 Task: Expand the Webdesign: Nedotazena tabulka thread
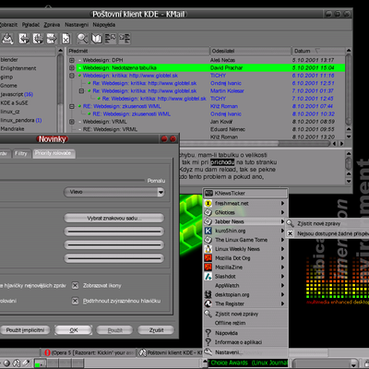(x=72, y=67)
